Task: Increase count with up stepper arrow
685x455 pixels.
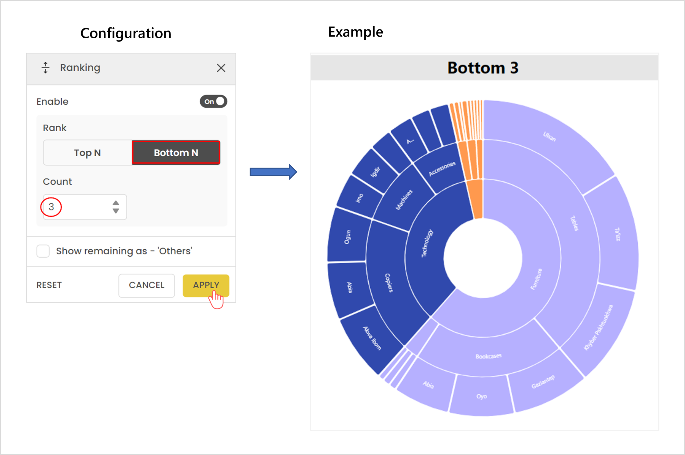Action: coord(116,203)
